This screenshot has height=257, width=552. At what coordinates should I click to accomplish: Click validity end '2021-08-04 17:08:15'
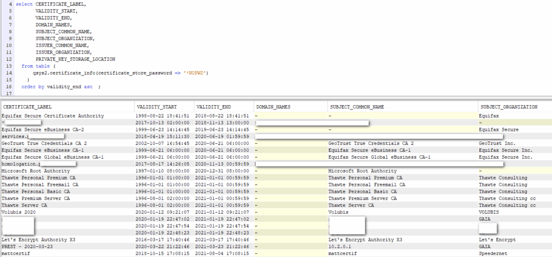(222, 253)
